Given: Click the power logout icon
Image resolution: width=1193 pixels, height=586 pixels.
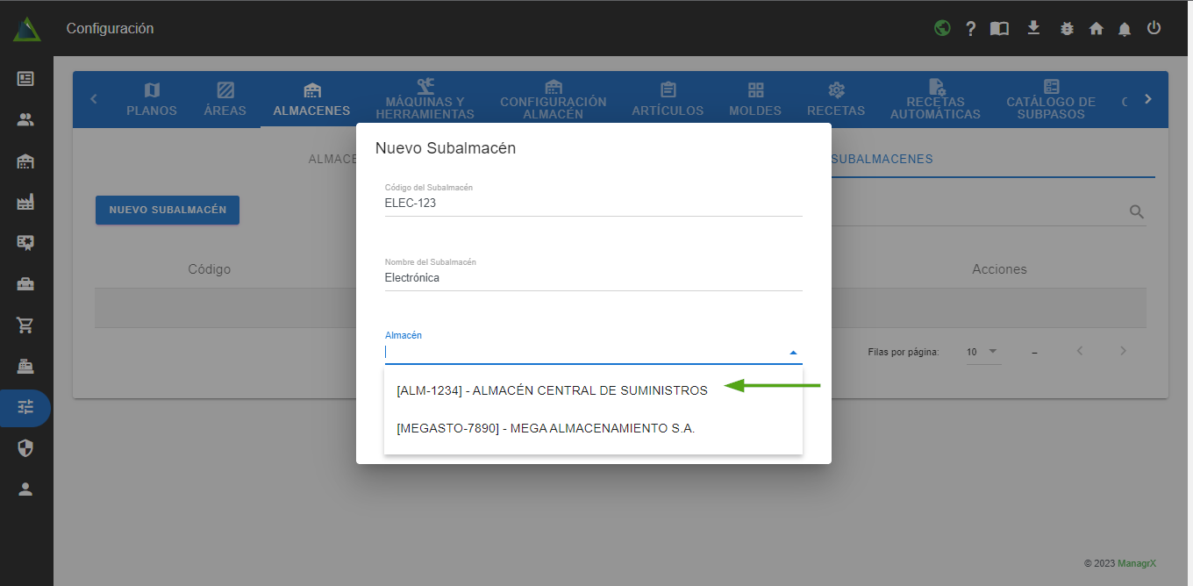Looking at the screenshot, I should [x=1154, y=28].
